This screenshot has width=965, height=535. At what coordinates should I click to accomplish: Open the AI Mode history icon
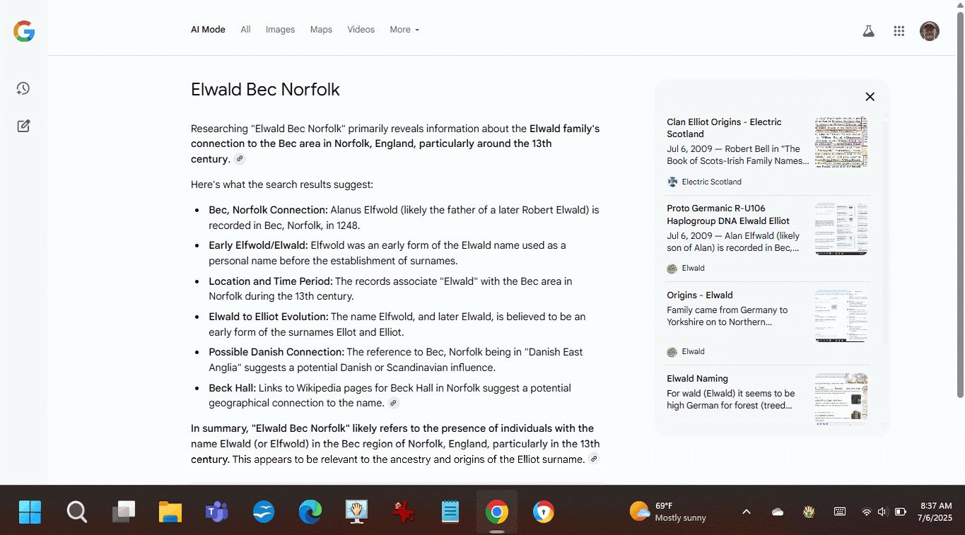click(23, 88)
